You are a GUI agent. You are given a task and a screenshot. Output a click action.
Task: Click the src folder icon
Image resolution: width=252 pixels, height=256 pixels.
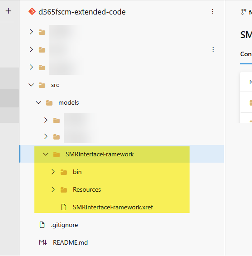point(42,85)
